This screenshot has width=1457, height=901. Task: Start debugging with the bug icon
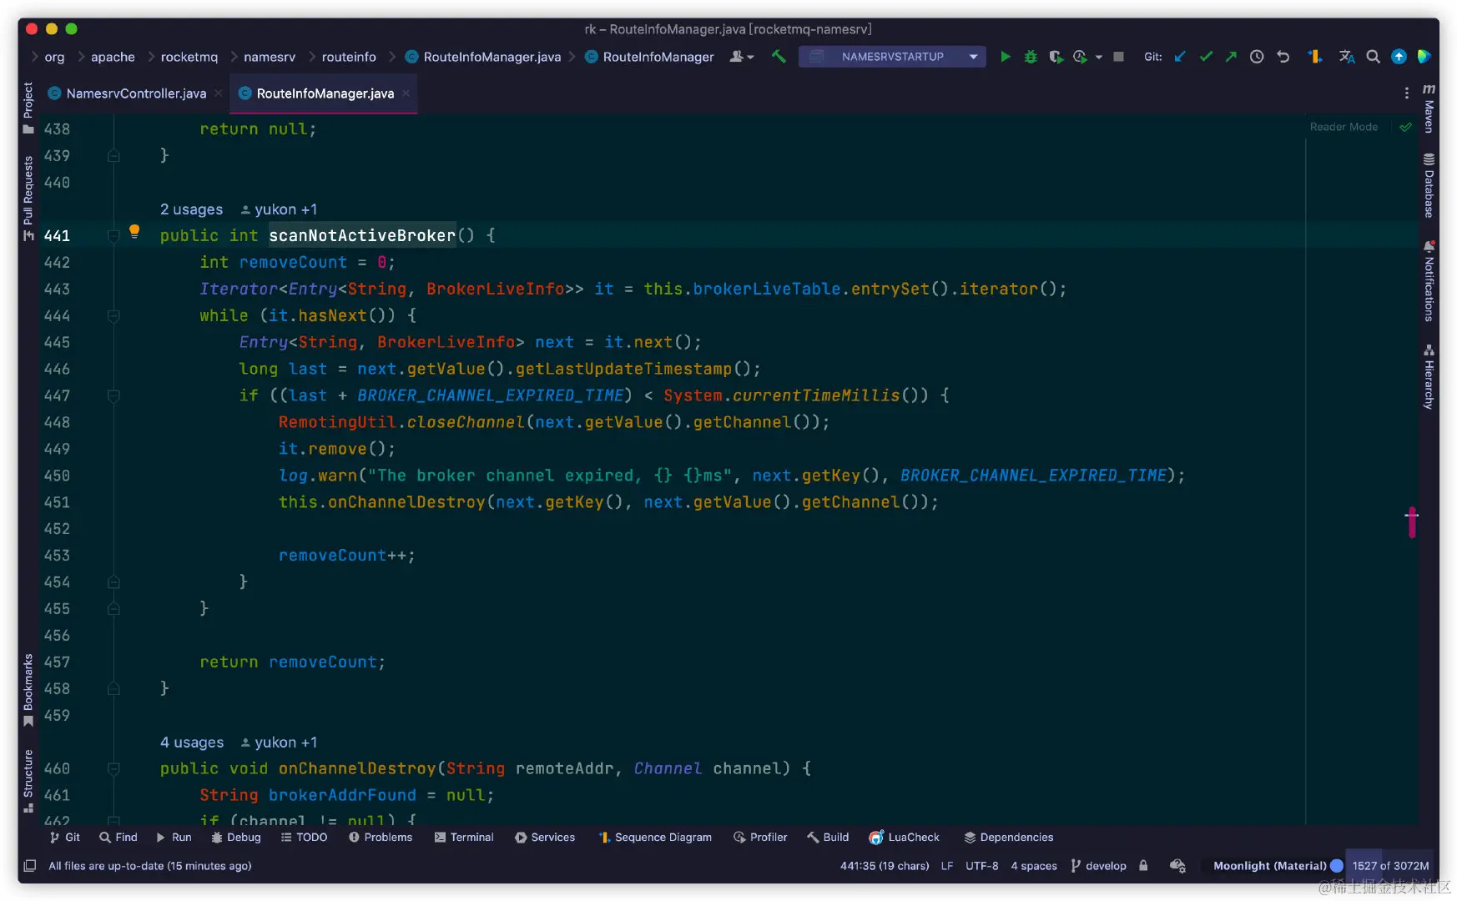point(1031,57)
